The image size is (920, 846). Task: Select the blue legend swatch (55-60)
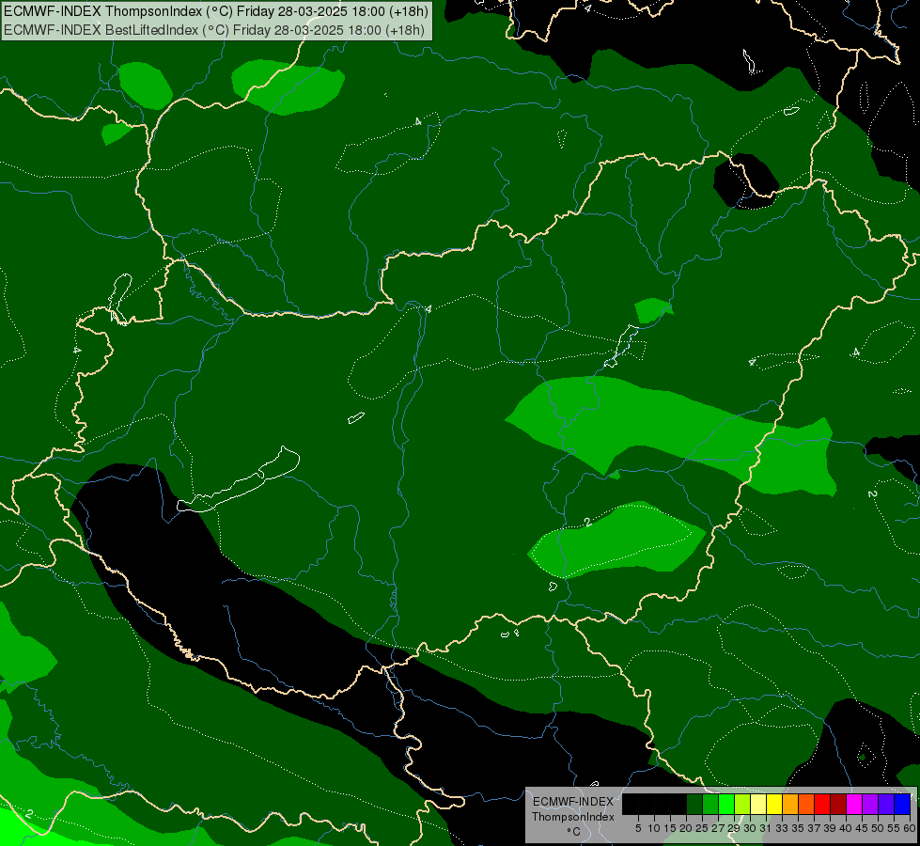[x=902, y=804]
